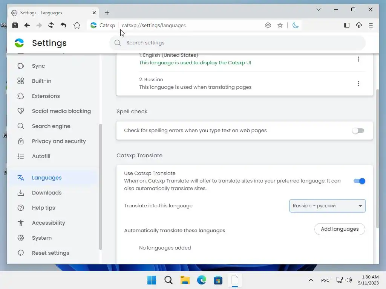
Task: Open the Windows Start menu
Action: (152, 280)
